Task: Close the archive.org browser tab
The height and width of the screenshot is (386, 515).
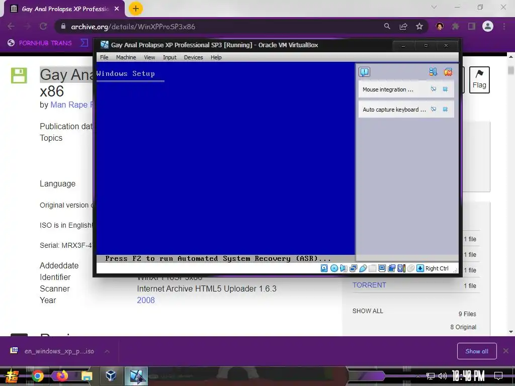Action: pos(117,9)
